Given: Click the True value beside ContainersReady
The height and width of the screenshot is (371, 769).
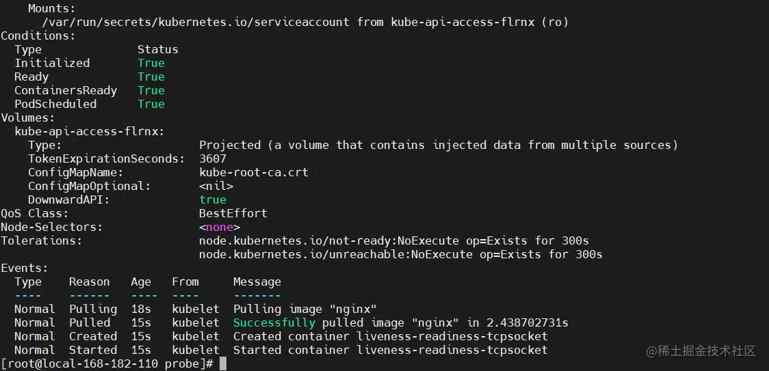Looking at the screenshot, I should coord(151,91).
